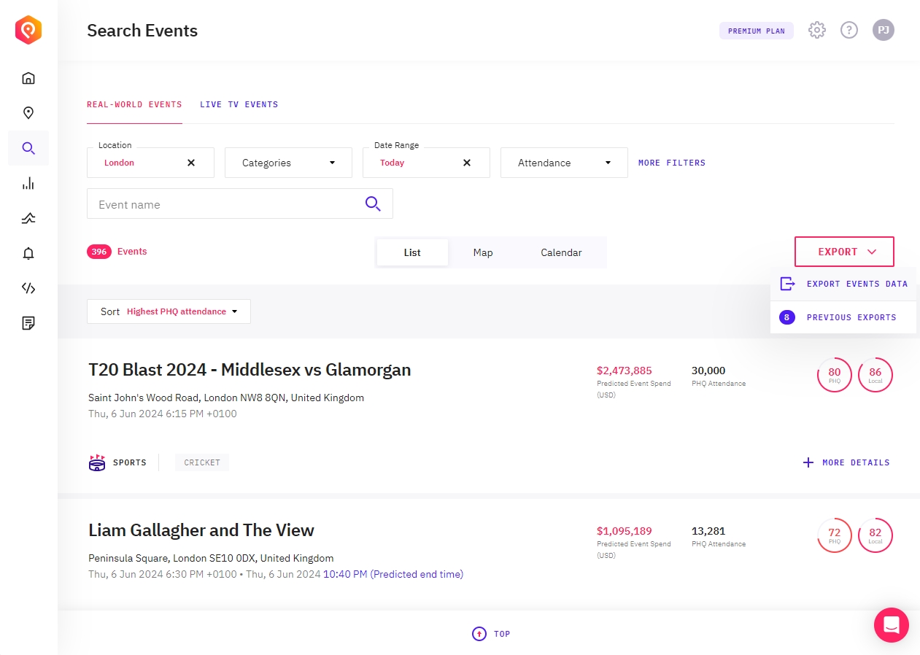Open the API code brackets icon

(28, 288)
